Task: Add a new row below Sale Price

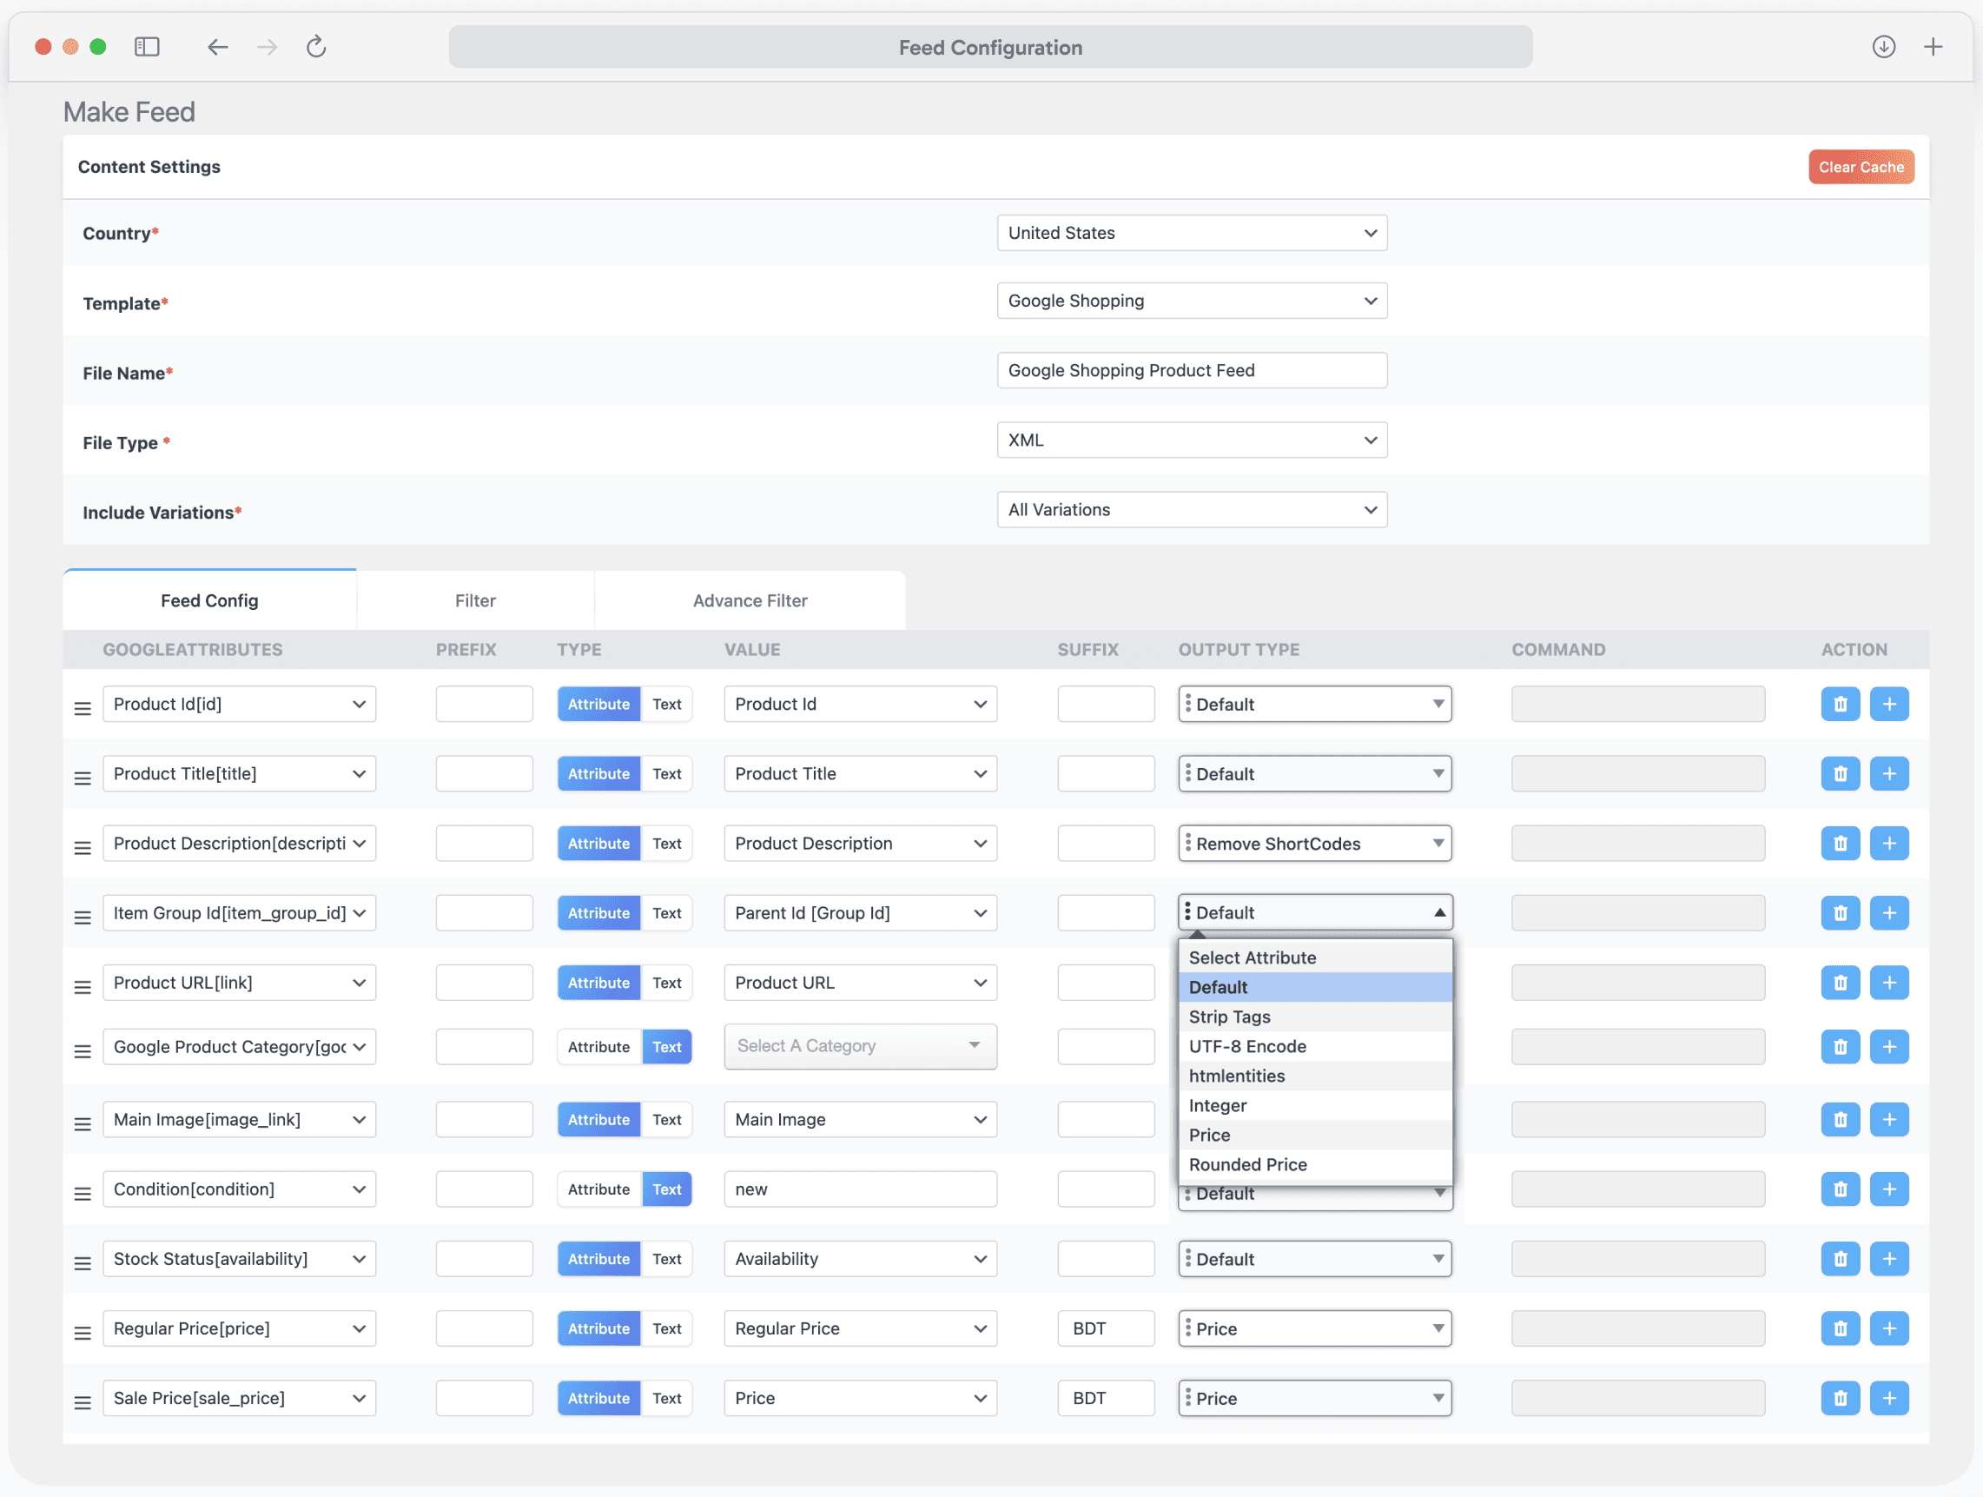Action: coord(1891,1397)
